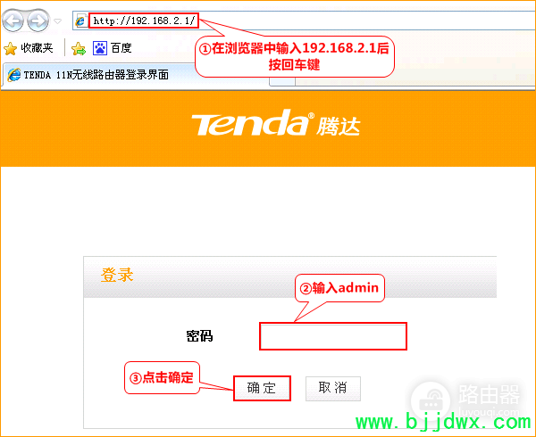Click the 取消 button
536x437 pixels.
point(333,388)
